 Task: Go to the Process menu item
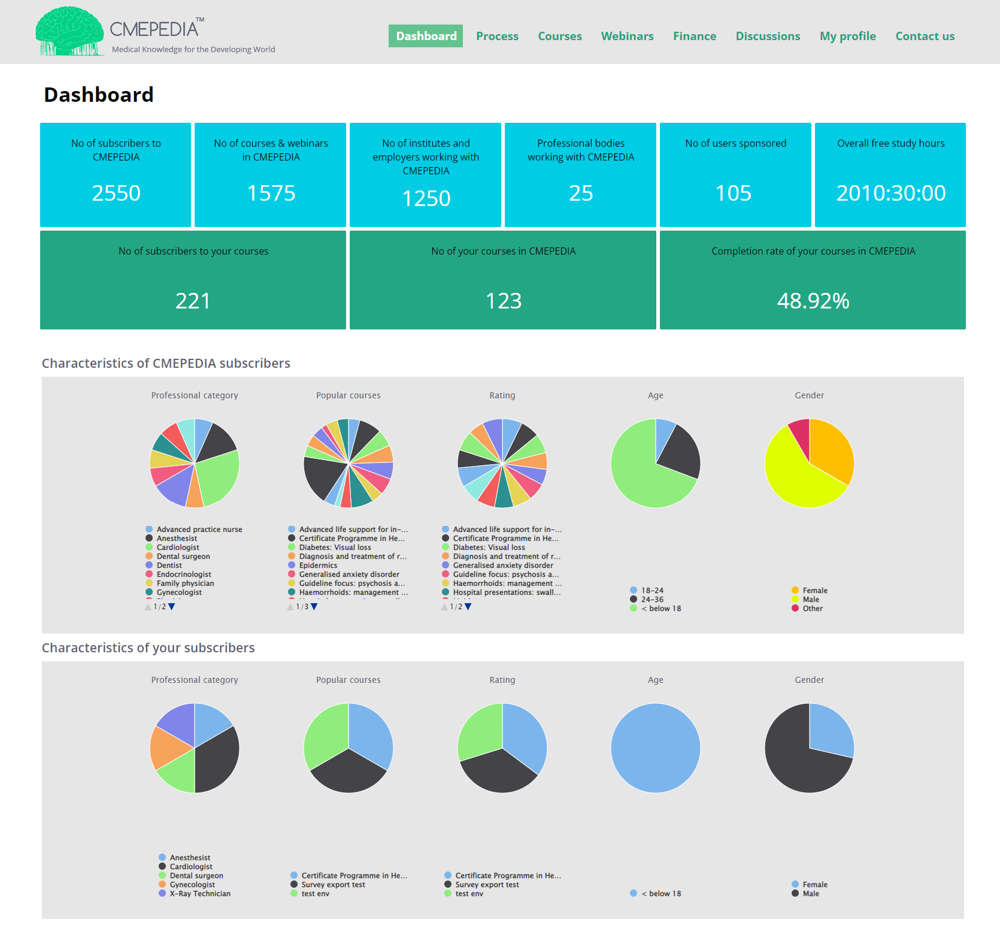(x=497, y=36)
